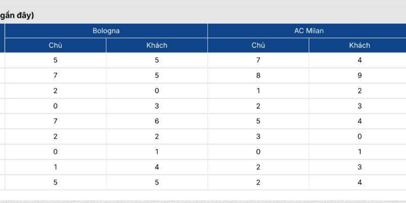406x203 pixels.
Task: Click value 3 in AC Milan Chủ column
Action: tap(258, 137)
